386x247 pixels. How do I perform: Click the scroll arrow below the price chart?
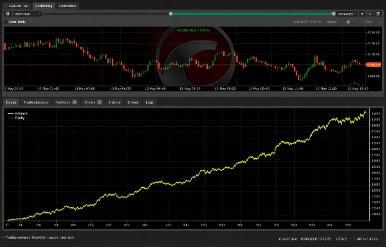coord(5,94)
